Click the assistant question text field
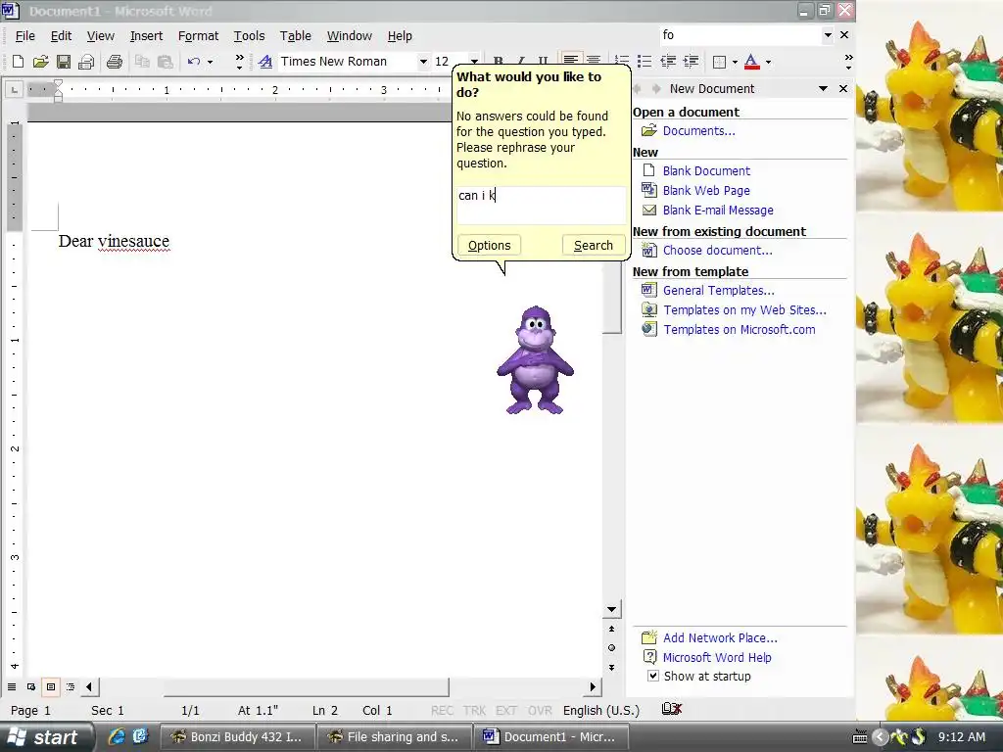The height and width of the screenshot is (752, 1003). (541, 205)
